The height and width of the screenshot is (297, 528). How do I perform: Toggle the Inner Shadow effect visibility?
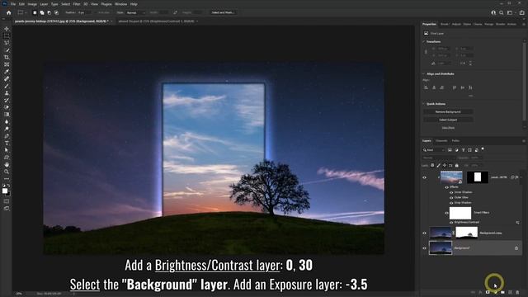[451, 192]
